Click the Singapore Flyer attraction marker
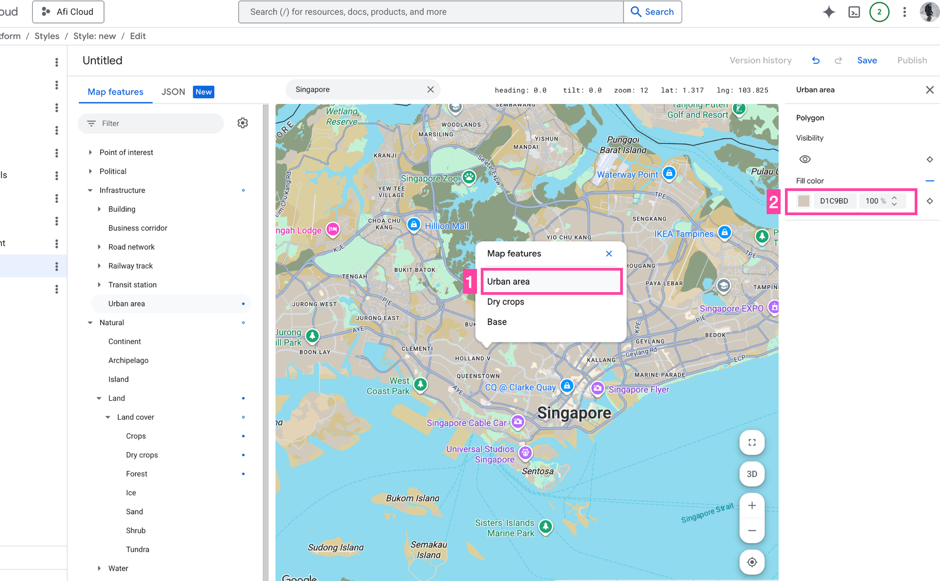Image resolution: width=940 pixels, height=581 pixels. pyautogui.click(x=597, y=389)
